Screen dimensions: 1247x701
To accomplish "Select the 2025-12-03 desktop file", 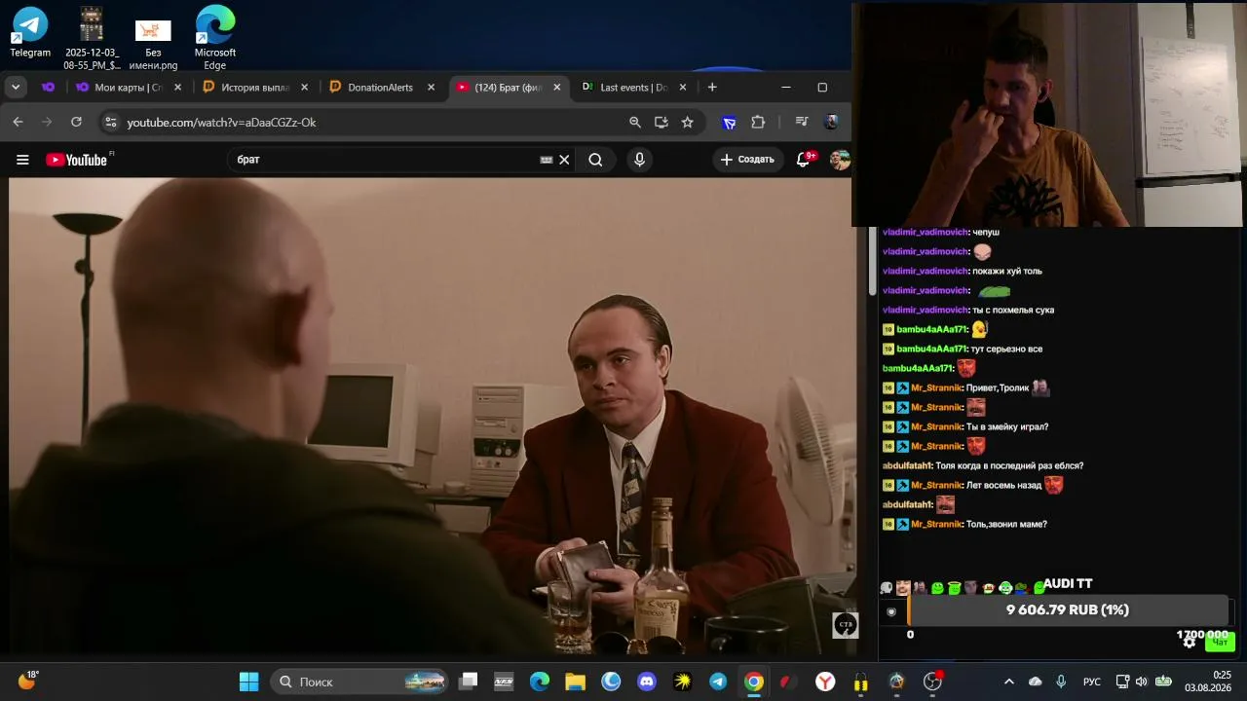I will [x=92, y=39].
